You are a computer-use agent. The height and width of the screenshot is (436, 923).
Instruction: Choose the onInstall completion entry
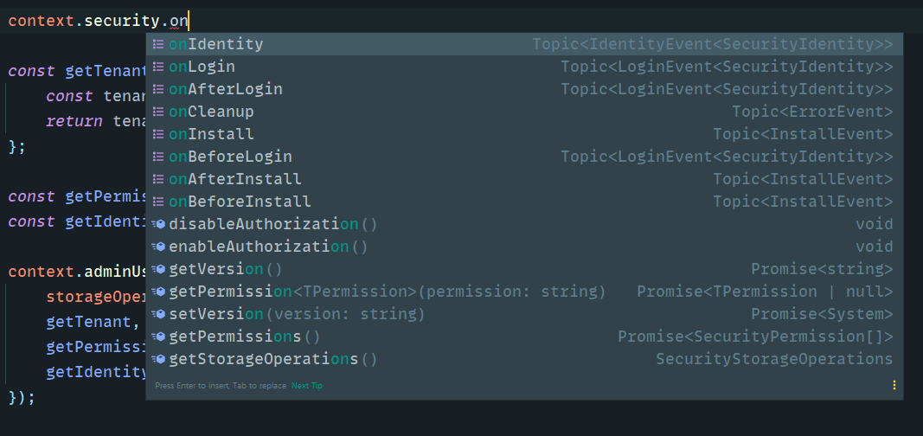click(212, 134)
